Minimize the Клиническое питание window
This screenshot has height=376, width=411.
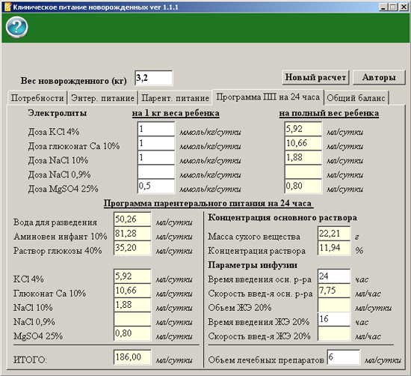383,7
